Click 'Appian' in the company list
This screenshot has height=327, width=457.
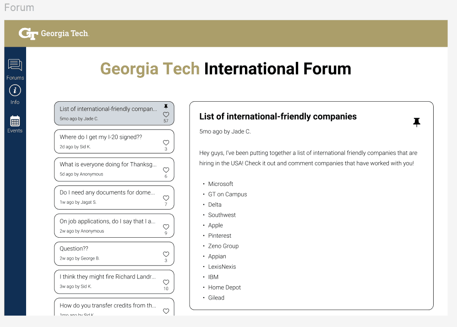click(x=217, y=256)
